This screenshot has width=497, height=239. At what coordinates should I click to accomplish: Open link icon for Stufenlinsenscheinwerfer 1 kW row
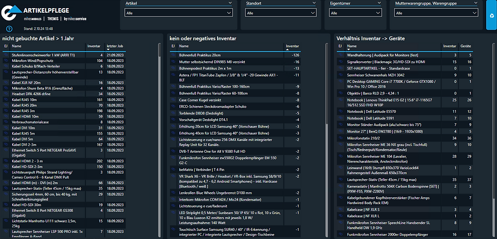click(x=6, y=55)
